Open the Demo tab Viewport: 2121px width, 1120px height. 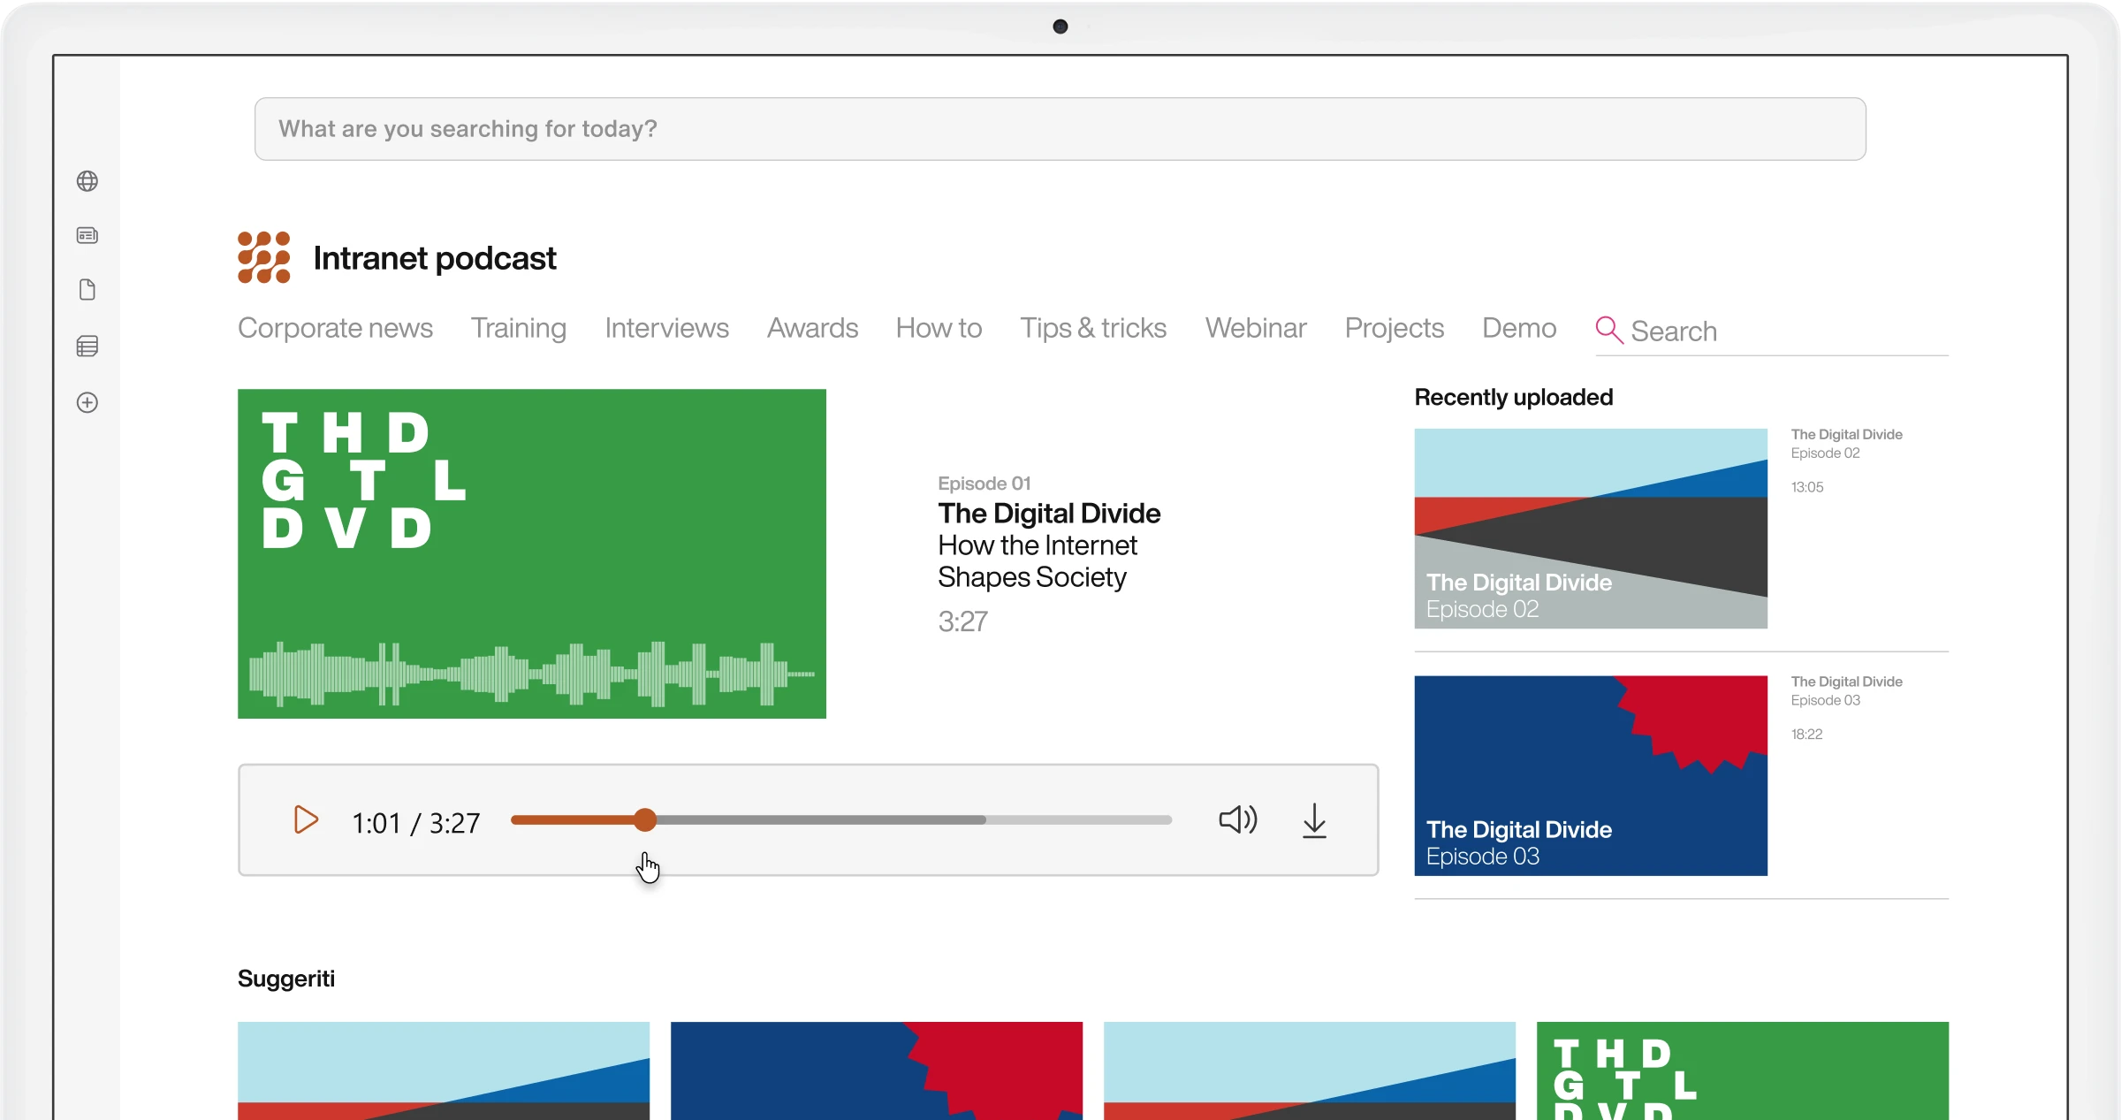point(1519,328)
